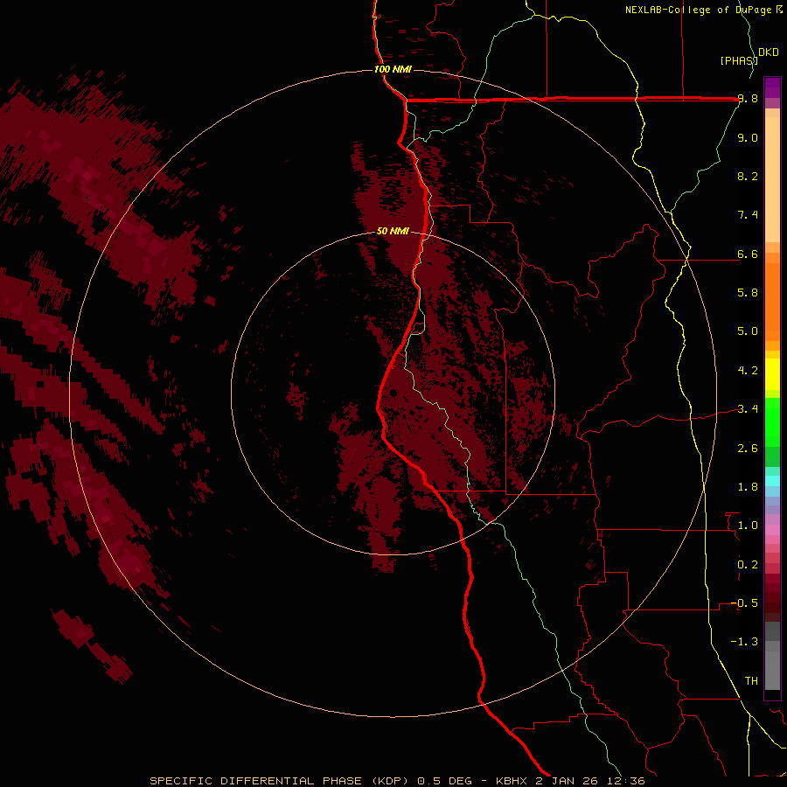Pick the pink segment of the color bar
Viewport: 787px width, 787px height.
click(x=772, y=529)
